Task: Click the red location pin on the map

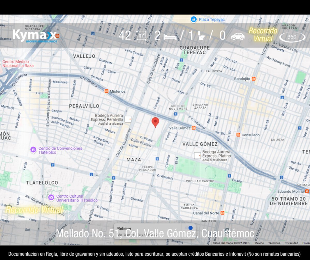Action: tap(155, 122)
